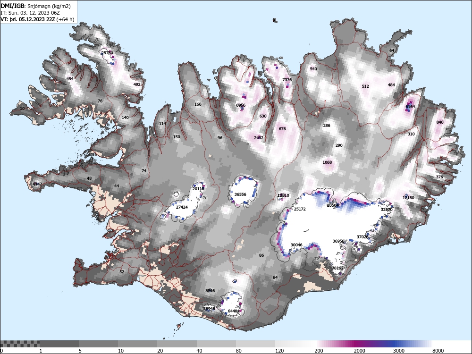The height and width of the screenshot is (354, 472).
Task: Click the map value 114
Action: click(x=162, y=124)
